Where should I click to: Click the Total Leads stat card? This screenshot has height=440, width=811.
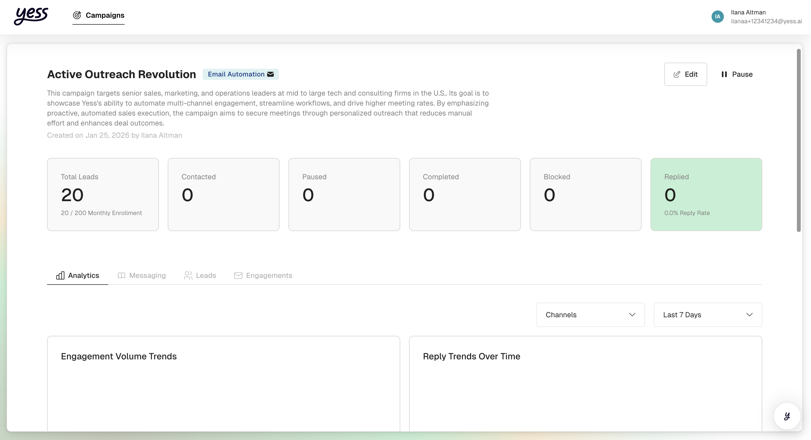[x=103, y=195]
